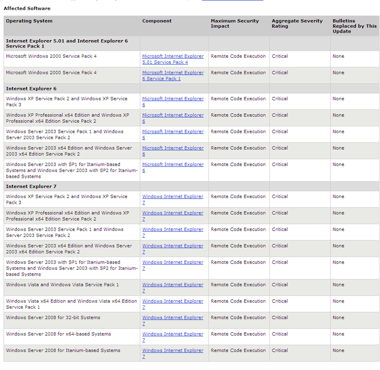Open Microsoft Internet Explorer 5.01 Service Pack 4 link
The width and height of the screenshot is (380, 370).
click(172, 56)
